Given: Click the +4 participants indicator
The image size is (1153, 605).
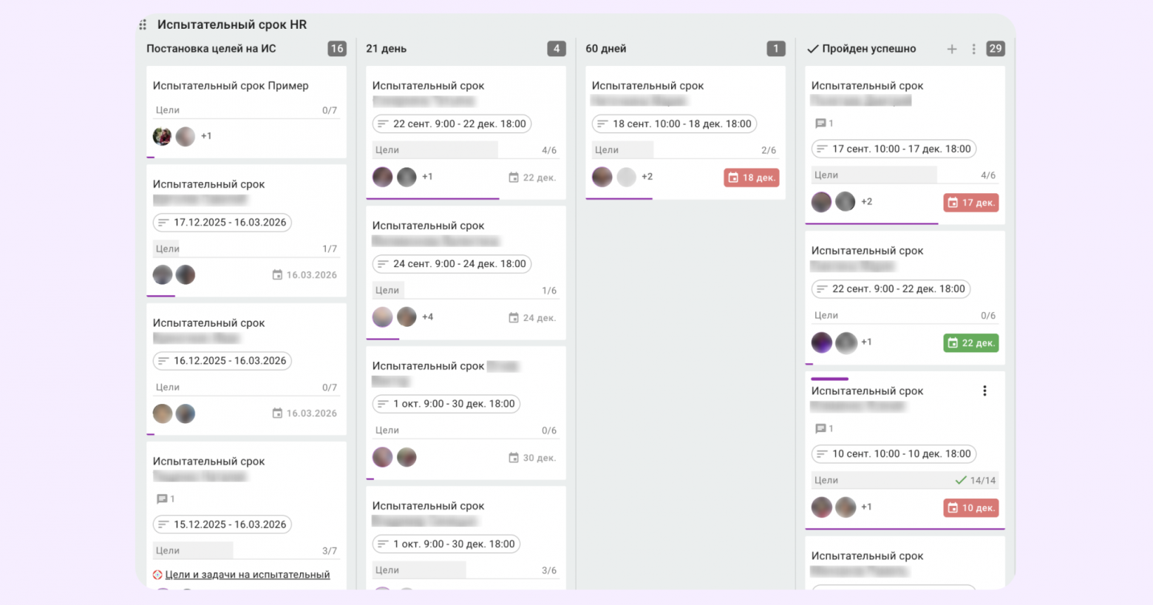Looking at the screenshot, I should (428, 317).
